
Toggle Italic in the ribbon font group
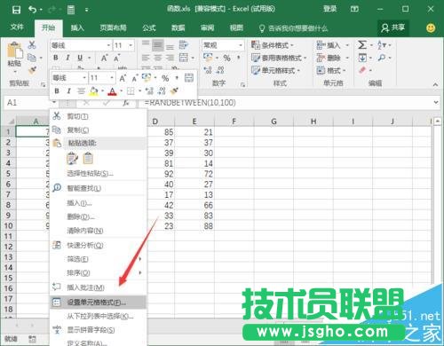click(x=67, y=58)
